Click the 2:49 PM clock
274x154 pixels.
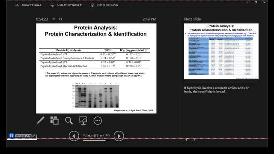(x=149, y=19)
